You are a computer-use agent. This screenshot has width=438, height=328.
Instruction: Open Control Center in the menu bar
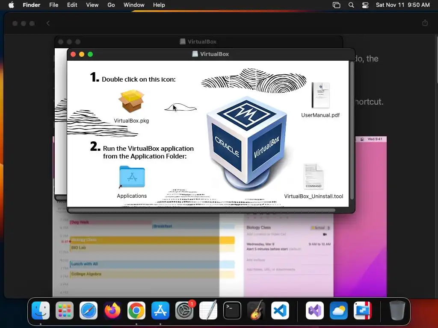(x=365, y=5)
